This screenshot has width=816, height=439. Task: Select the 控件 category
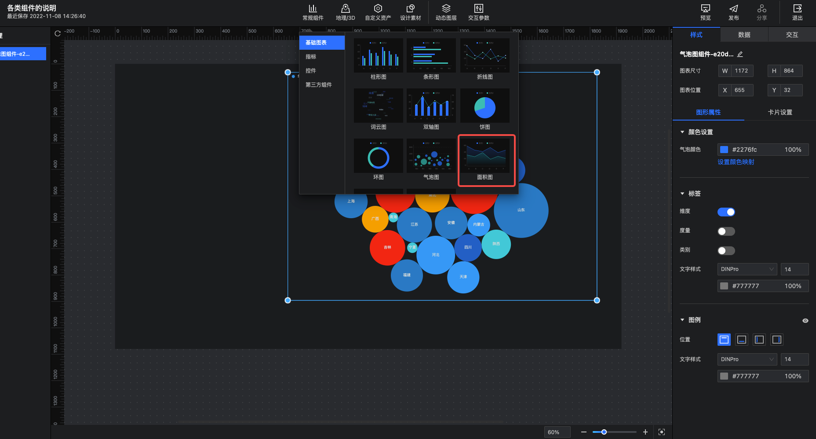322,71
